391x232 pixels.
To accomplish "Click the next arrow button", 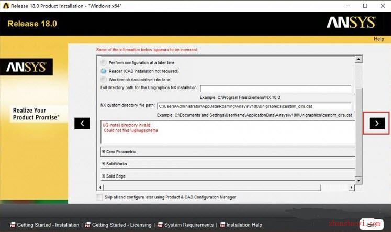I will point(377,123).
